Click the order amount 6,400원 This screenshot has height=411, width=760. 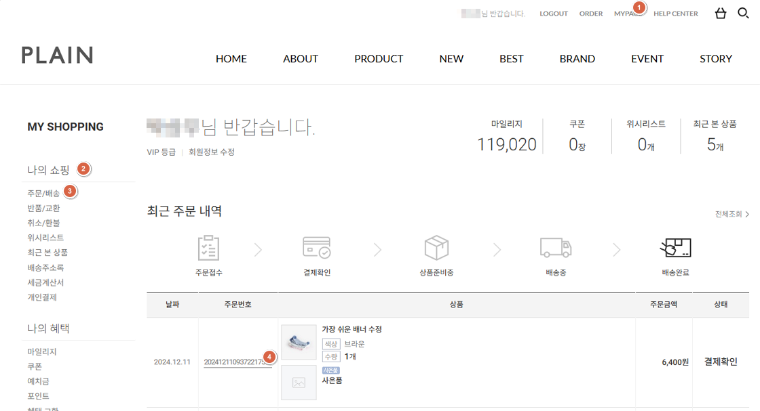coord(675,362)
